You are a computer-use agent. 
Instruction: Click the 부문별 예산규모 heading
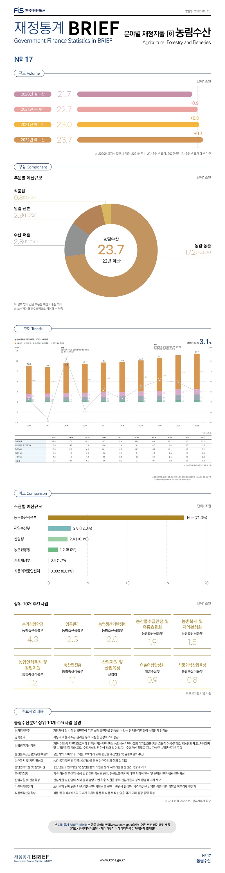point(28,177)
